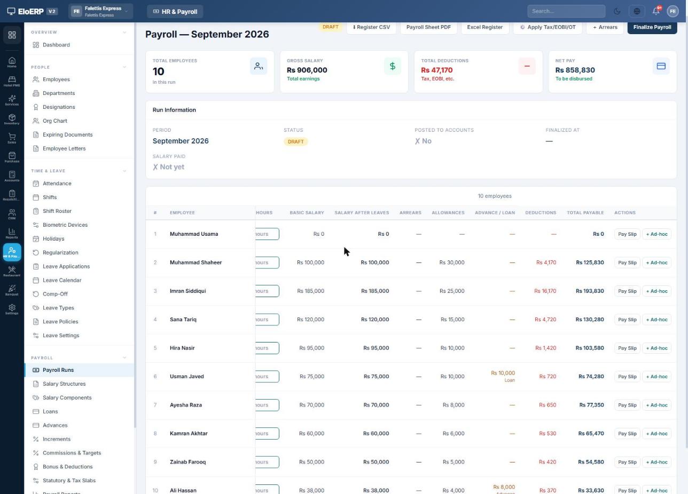Open the Falettis Express company switcher
This screenshot has width=688, height=494.
point(100,11)
